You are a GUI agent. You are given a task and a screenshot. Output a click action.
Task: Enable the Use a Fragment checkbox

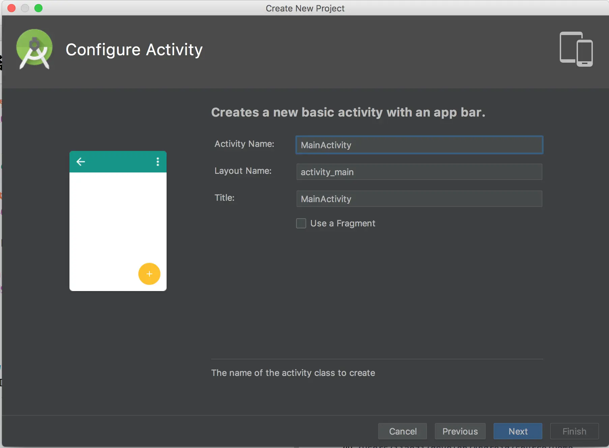tap(301, 223)
